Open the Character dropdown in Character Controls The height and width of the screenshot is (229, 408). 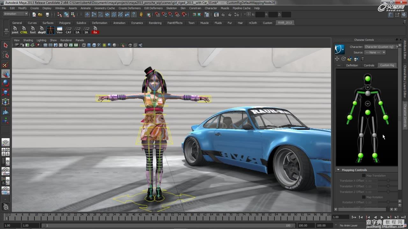(381, 47)
